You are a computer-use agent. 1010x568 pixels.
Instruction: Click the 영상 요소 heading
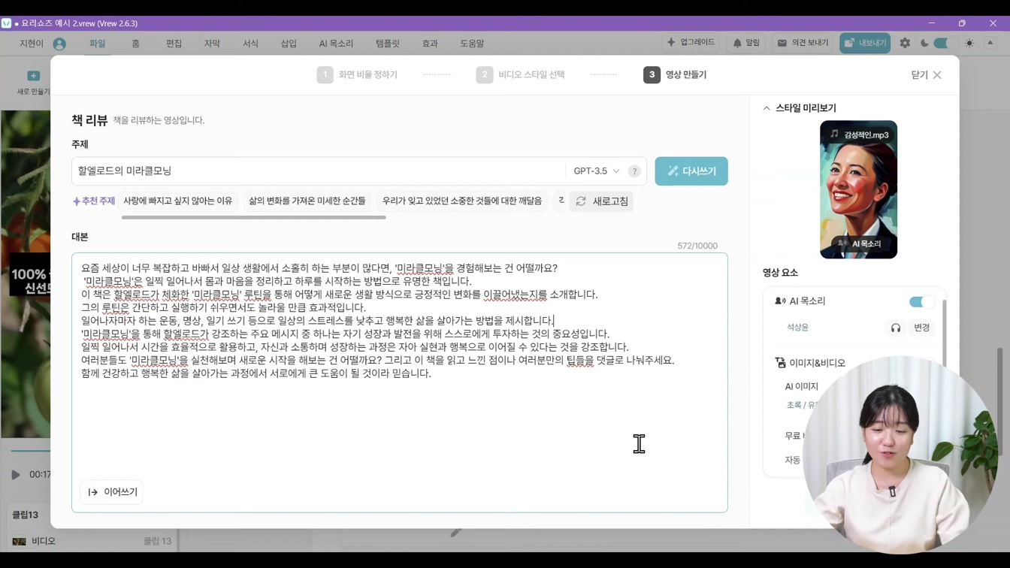point(780,273)
